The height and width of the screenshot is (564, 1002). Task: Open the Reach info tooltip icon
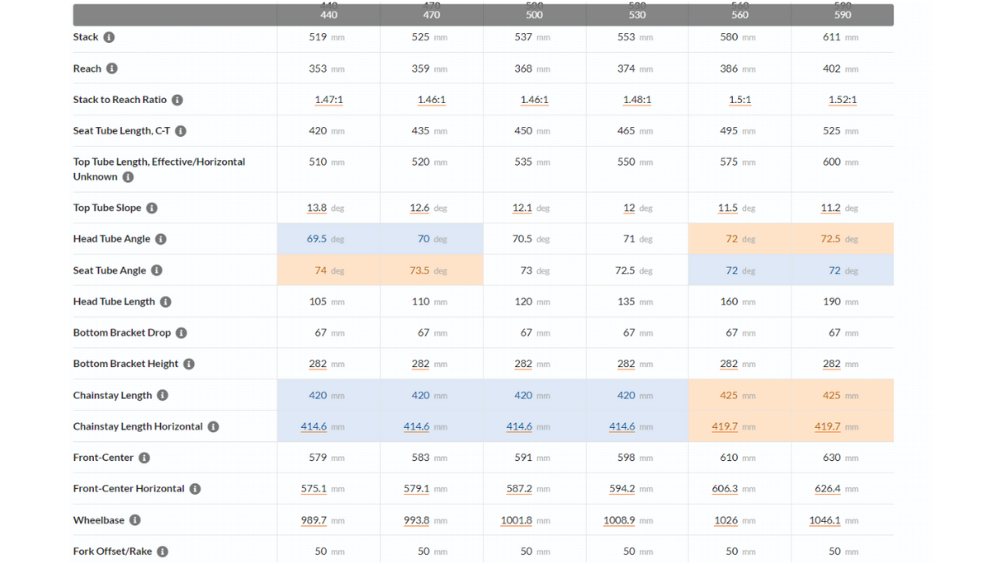[x=112, y=68]
